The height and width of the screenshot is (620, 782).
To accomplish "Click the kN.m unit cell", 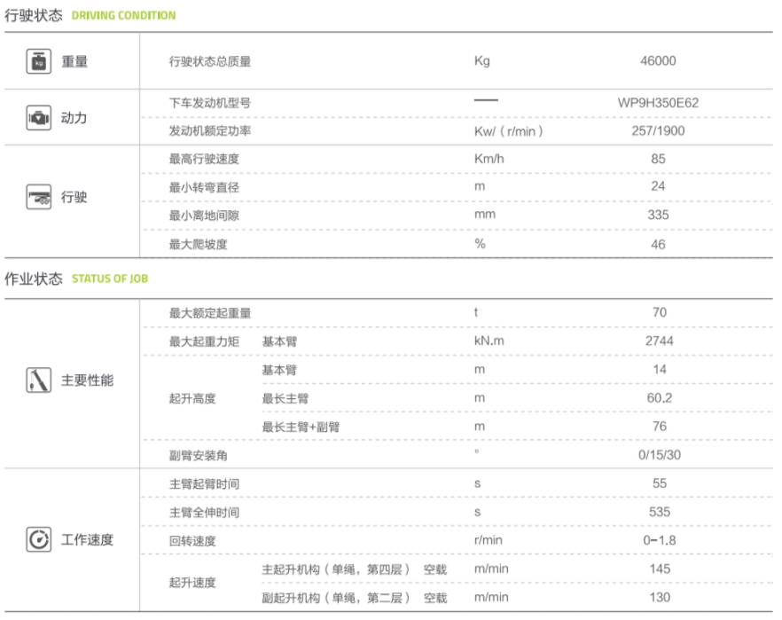I will 489,341.
